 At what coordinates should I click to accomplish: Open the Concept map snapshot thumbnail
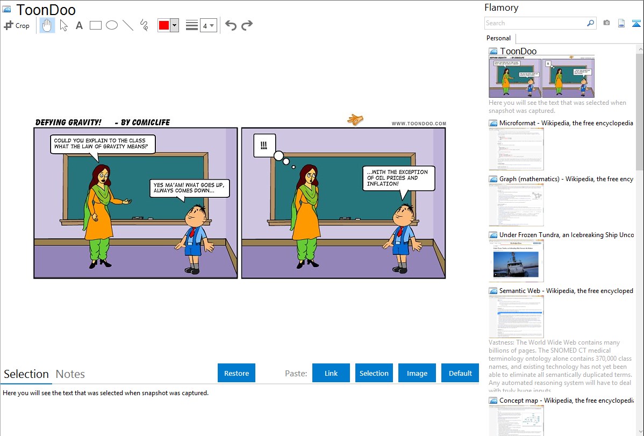click(516, 420)
